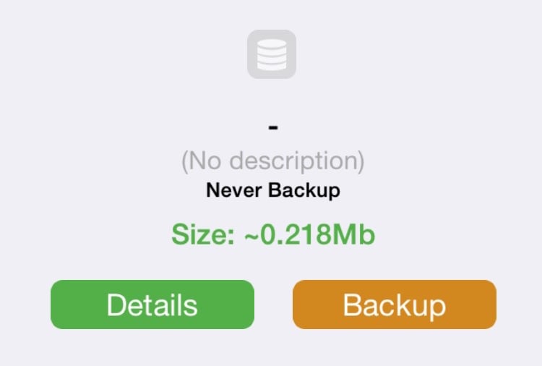Click the '(No description)' placeholder text
Viewport: 542px width, 366px height.
coord(273,161)
